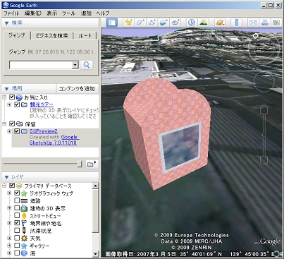Add a path using the toolbar icon
Image resolution: width=284 pixels, height=259 pixels.
(x=152, y=23)
